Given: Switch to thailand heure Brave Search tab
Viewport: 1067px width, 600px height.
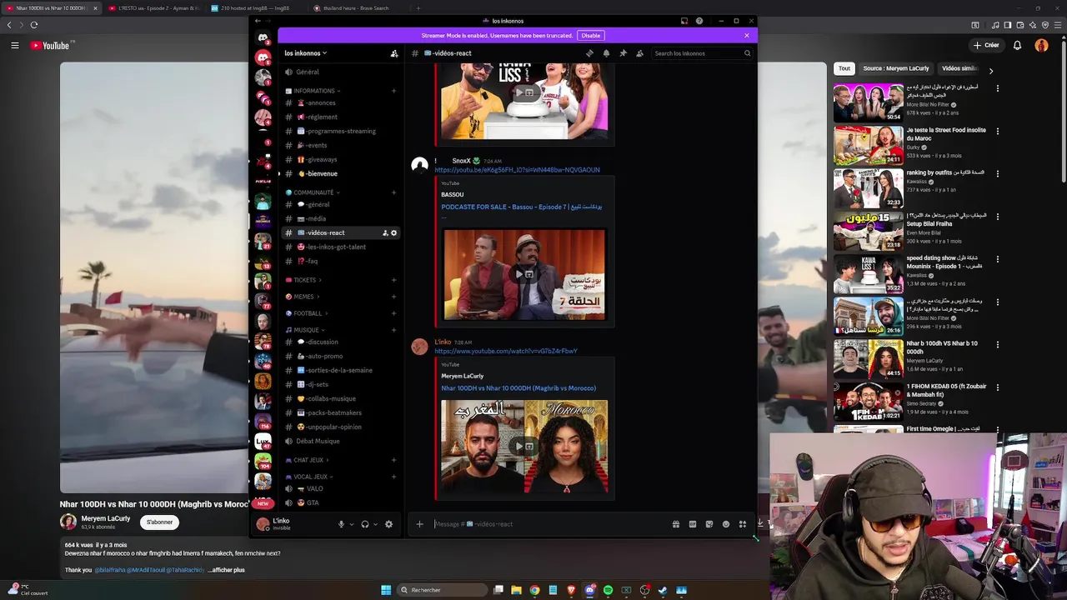Looking at the screenshot, I should tap(357, 8).
